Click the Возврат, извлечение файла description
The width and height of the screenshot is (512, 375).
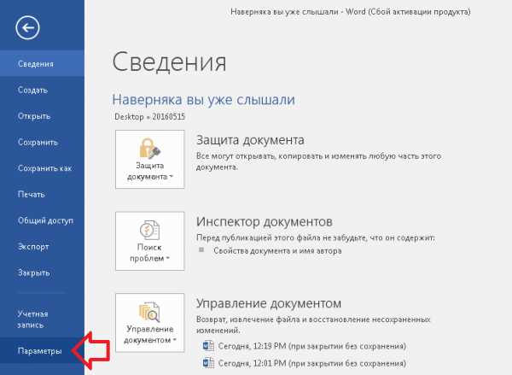click(313, 325)
